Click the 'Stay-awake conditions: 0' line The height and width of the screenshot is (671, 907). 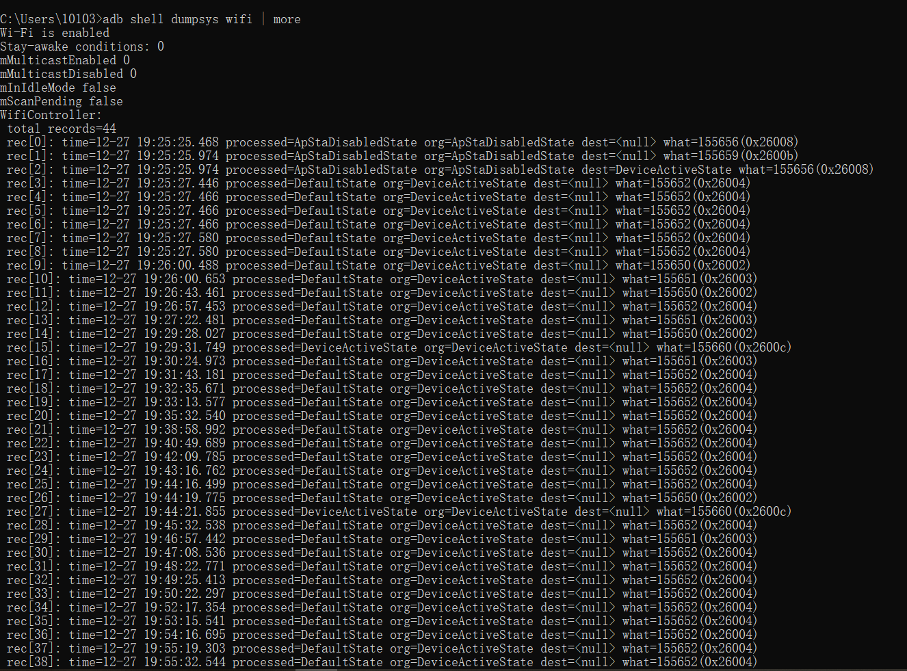coord(80,46)
